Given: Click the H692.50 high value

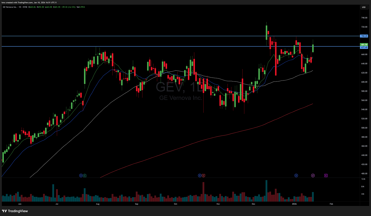Looking at the screenshot, I should pyautogui.click(x=40, y=7).
